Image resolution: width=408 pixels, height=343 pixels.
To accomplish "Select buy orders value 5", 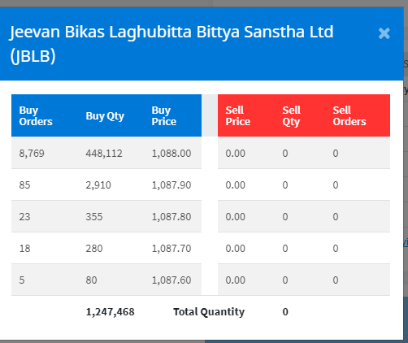I will point(22,280).
